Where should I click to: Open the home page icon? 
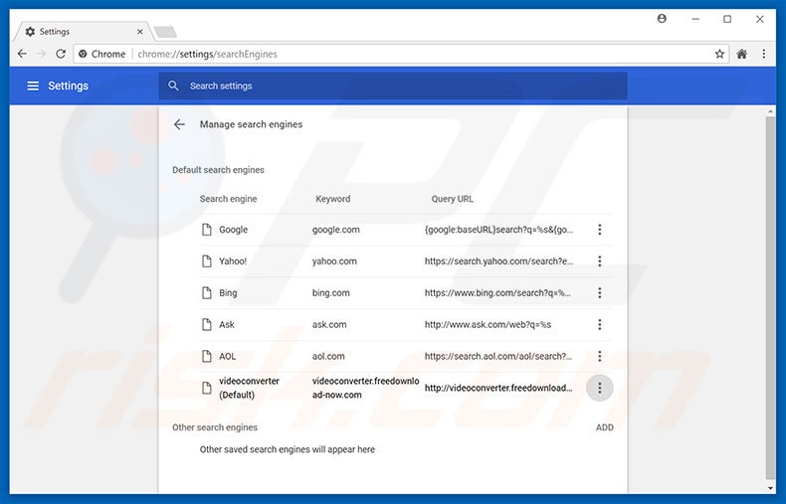742,54
